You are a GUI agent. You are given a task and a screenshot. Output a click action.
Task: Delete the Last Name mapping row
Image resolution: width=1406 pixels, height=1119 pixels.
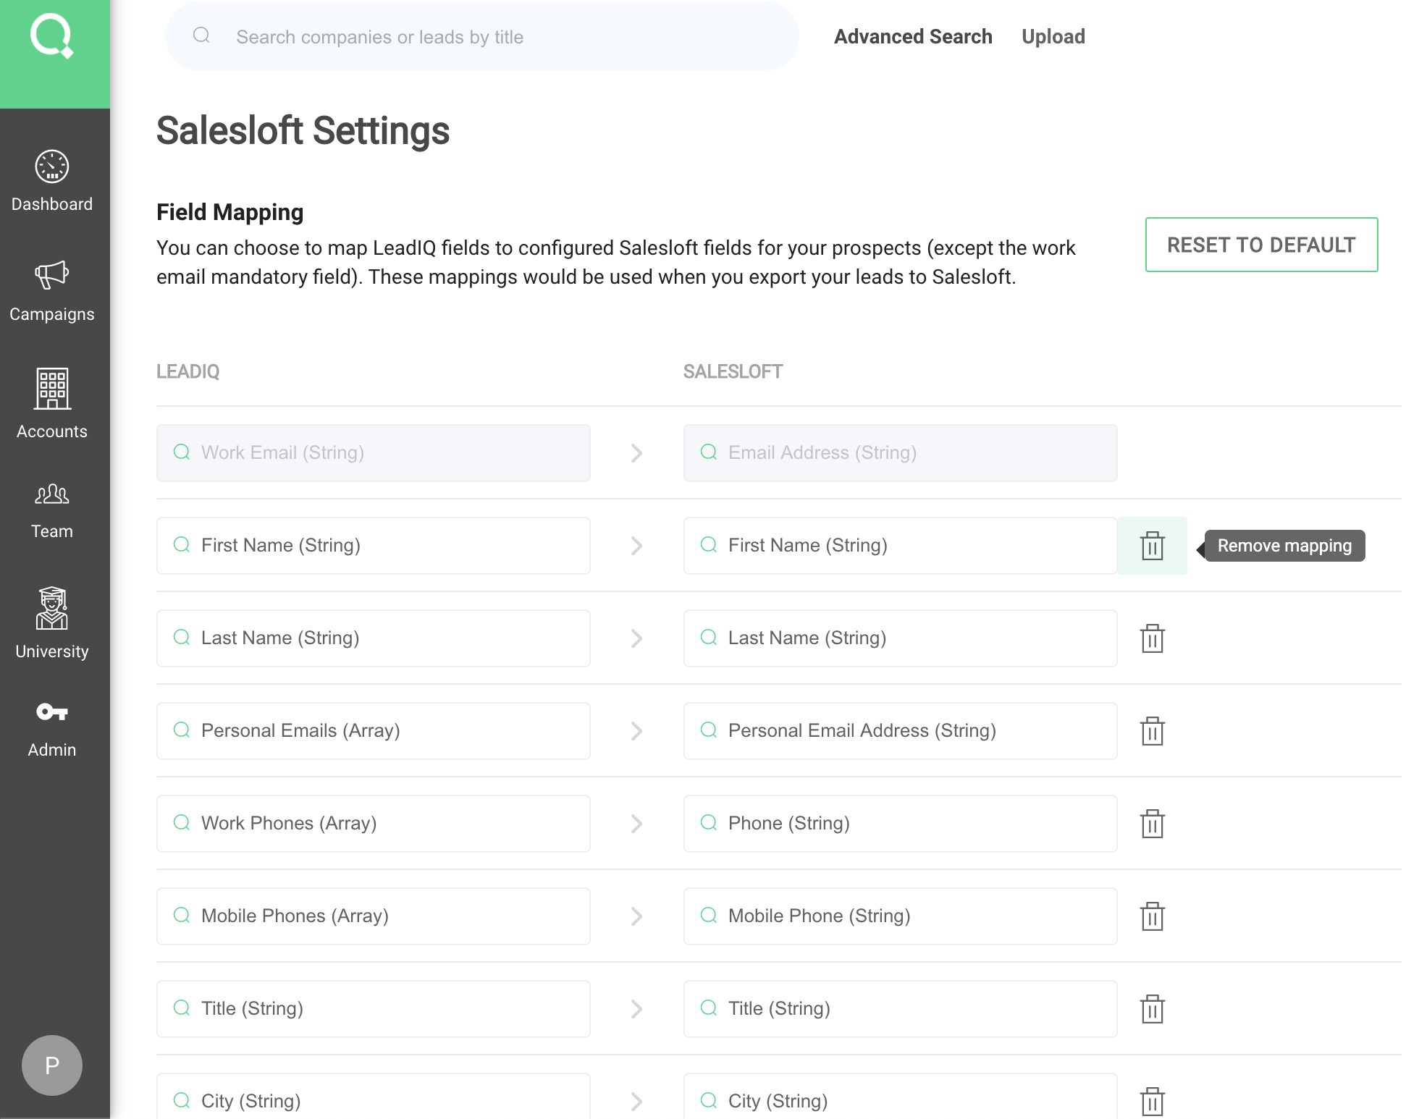tap(1152, 638)
